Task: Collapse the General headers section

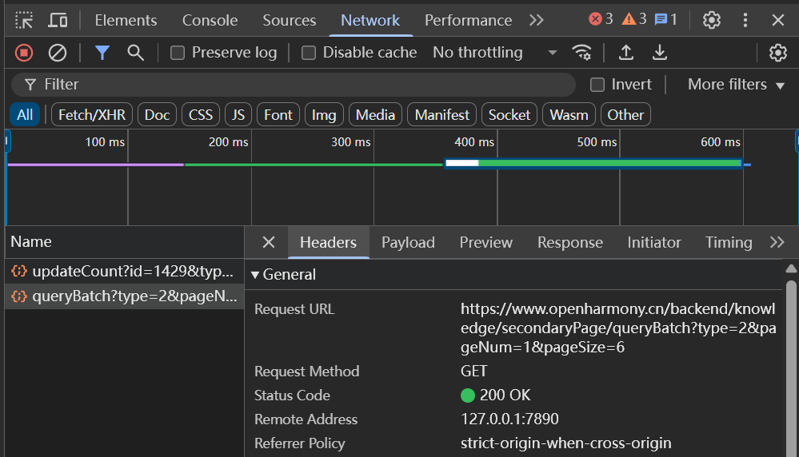Action: (x=255, y=275)
